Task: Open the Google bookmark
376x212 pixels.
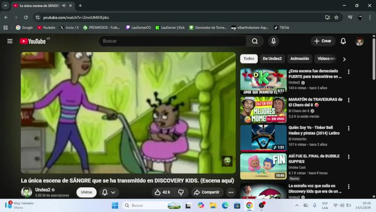Action: pos(24,27)
